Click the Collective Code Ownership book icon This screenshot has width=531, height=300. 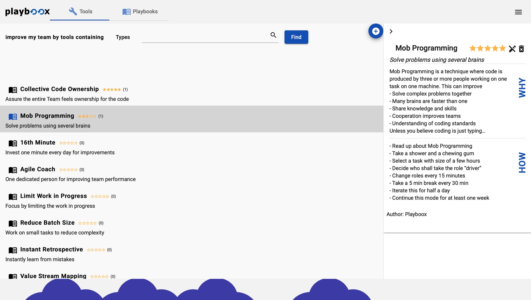(x=13, y=90)
